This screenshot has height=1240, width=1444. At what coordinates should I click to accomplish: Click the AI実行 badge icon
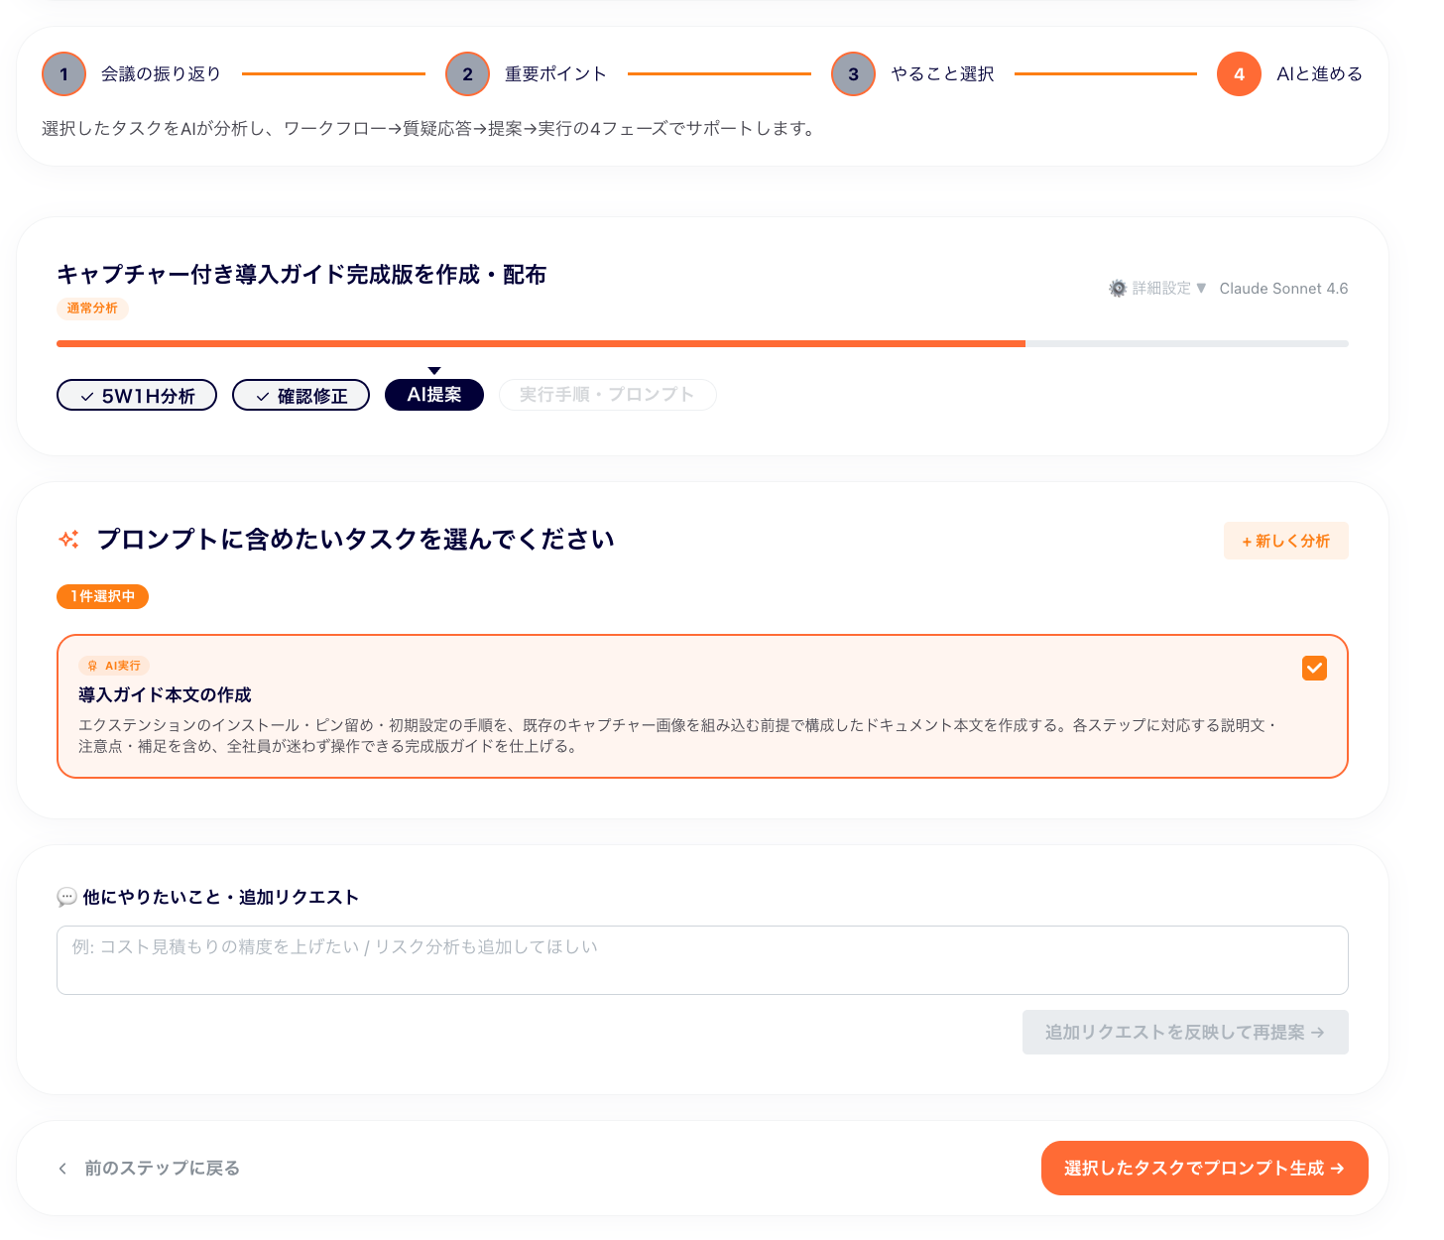(92, 666)
